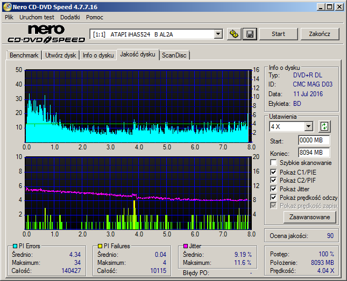The height and width of the screenshot is (281, 347).
Task: Open the drive selection dropdown
Action: click(218, 34)
